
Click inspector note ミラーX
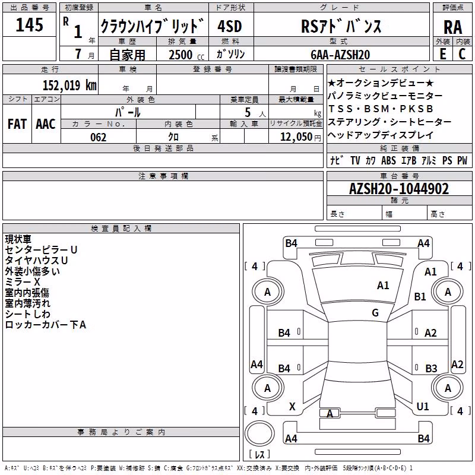[x=23, y=282]
